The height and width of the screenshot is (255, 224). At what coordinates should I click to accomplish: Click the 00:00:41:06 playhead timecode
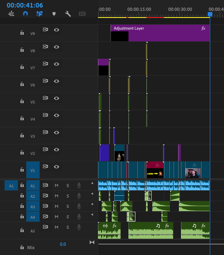pos(25,5)
